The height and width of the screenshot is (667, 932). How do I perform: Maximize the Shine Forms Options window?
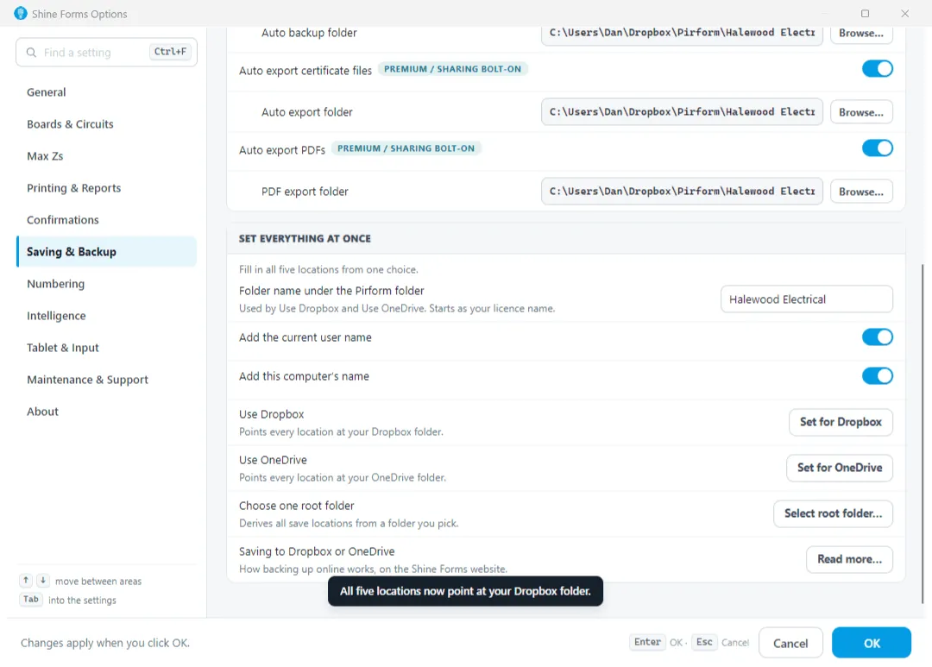click(x=865, y=13)
